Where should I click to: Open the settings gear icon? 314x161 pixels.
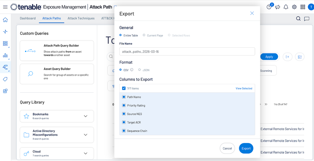294,7
